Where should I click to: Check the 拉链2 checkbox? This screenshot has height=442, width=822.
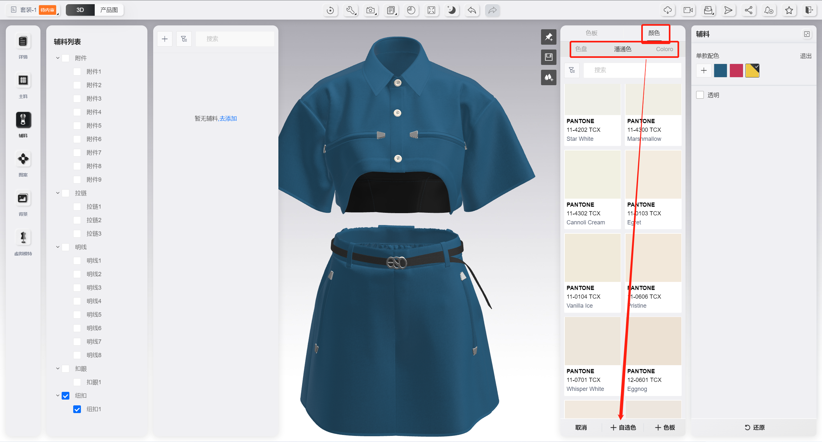[77, 220]
